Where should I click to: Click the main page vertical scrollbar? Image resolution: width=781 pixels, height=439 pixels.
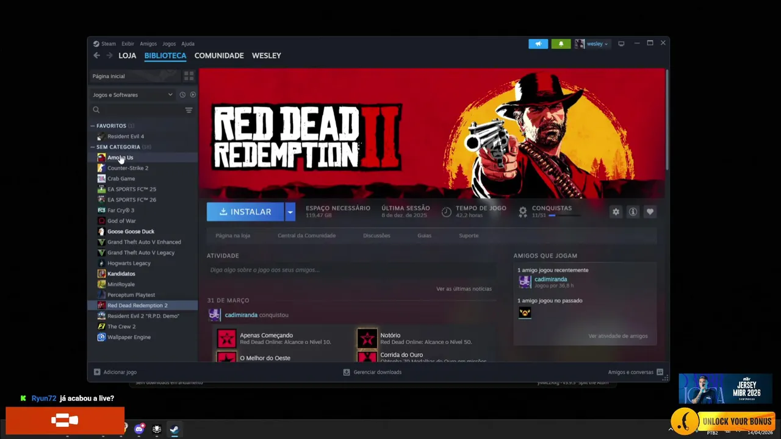pyautogui.click(x=667, y=120)
